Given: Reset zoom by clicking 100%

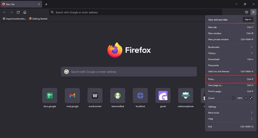Looking at the screenshot, I should click(239, 98).
